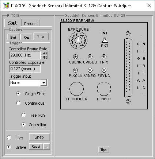The height and width of the screenshot is (159, 155).
Task: Click the SU320 REAR VIEW label
Action: click(x=77, y=20)
